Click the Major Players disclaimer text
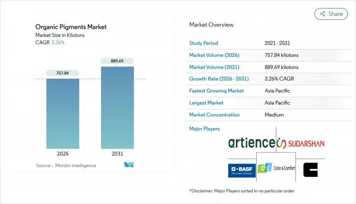The width and height of the screenshot is (356, 204). click(x=242, y=191)
